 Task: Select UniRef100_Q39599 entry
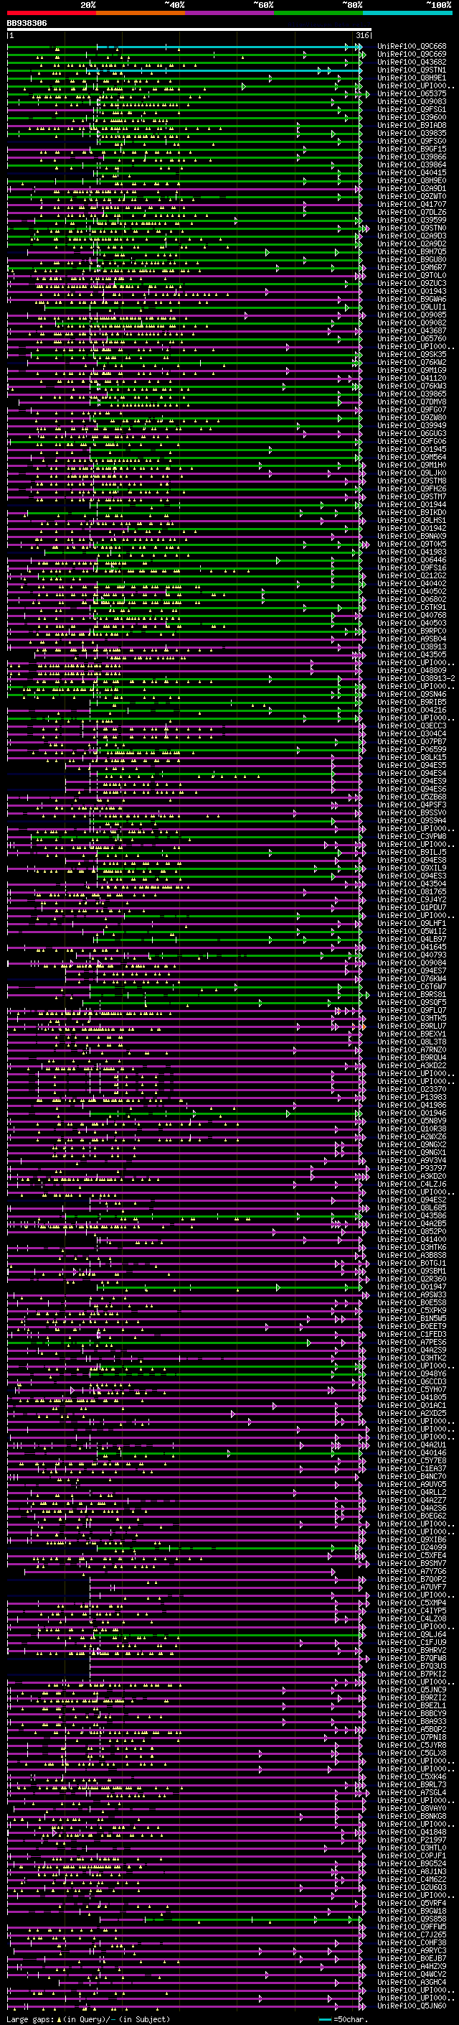[x=412, y=220]
